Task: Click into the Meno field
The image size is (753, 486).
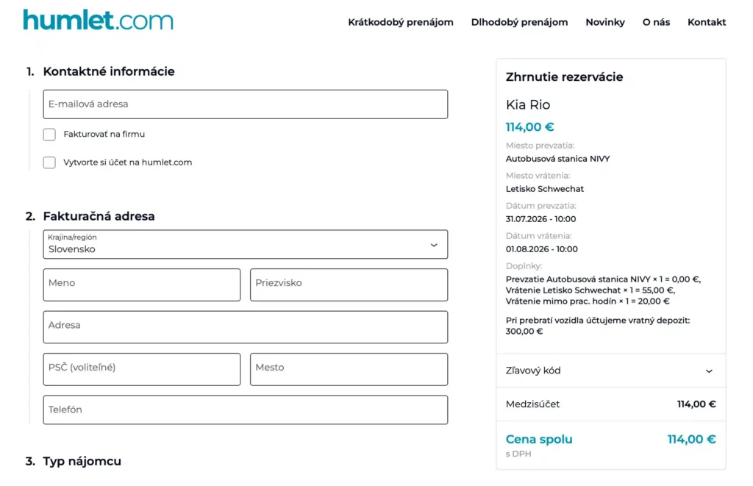Action: click(x=142, y=285)
